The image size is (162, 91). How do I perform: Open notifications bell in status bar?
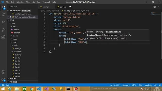coord(160,85)
